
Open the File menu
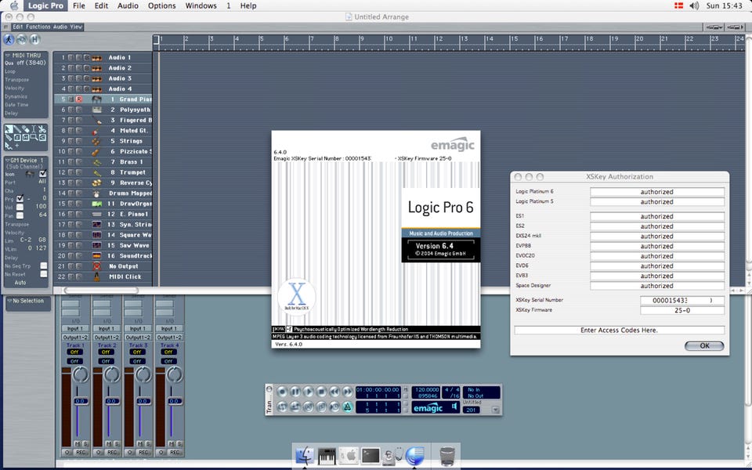pos(78,5)
